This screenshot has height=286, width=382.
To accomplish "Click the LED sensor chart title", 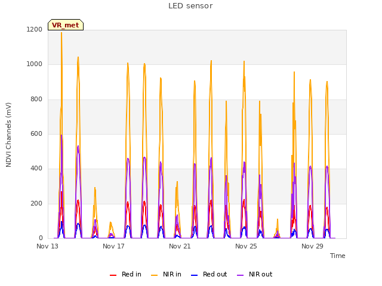I will pos(190,6).
